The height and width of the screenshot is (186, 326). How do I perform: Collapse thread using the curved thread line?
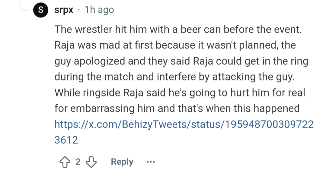click(x=24, y=6)
